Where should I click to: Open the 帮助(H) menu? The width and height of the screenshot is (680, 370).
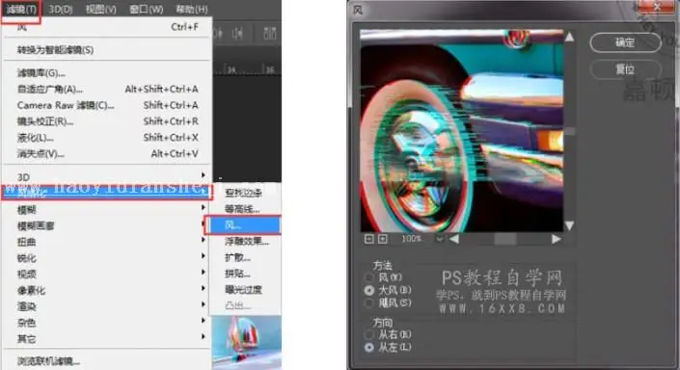(192, 9)
